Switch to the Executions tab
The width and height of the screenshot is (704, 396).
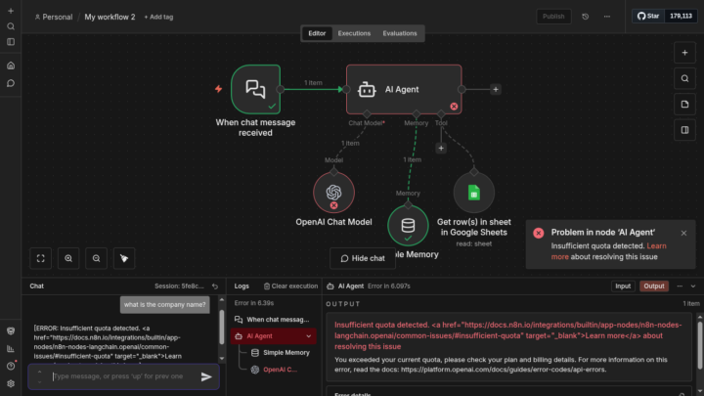354,33
